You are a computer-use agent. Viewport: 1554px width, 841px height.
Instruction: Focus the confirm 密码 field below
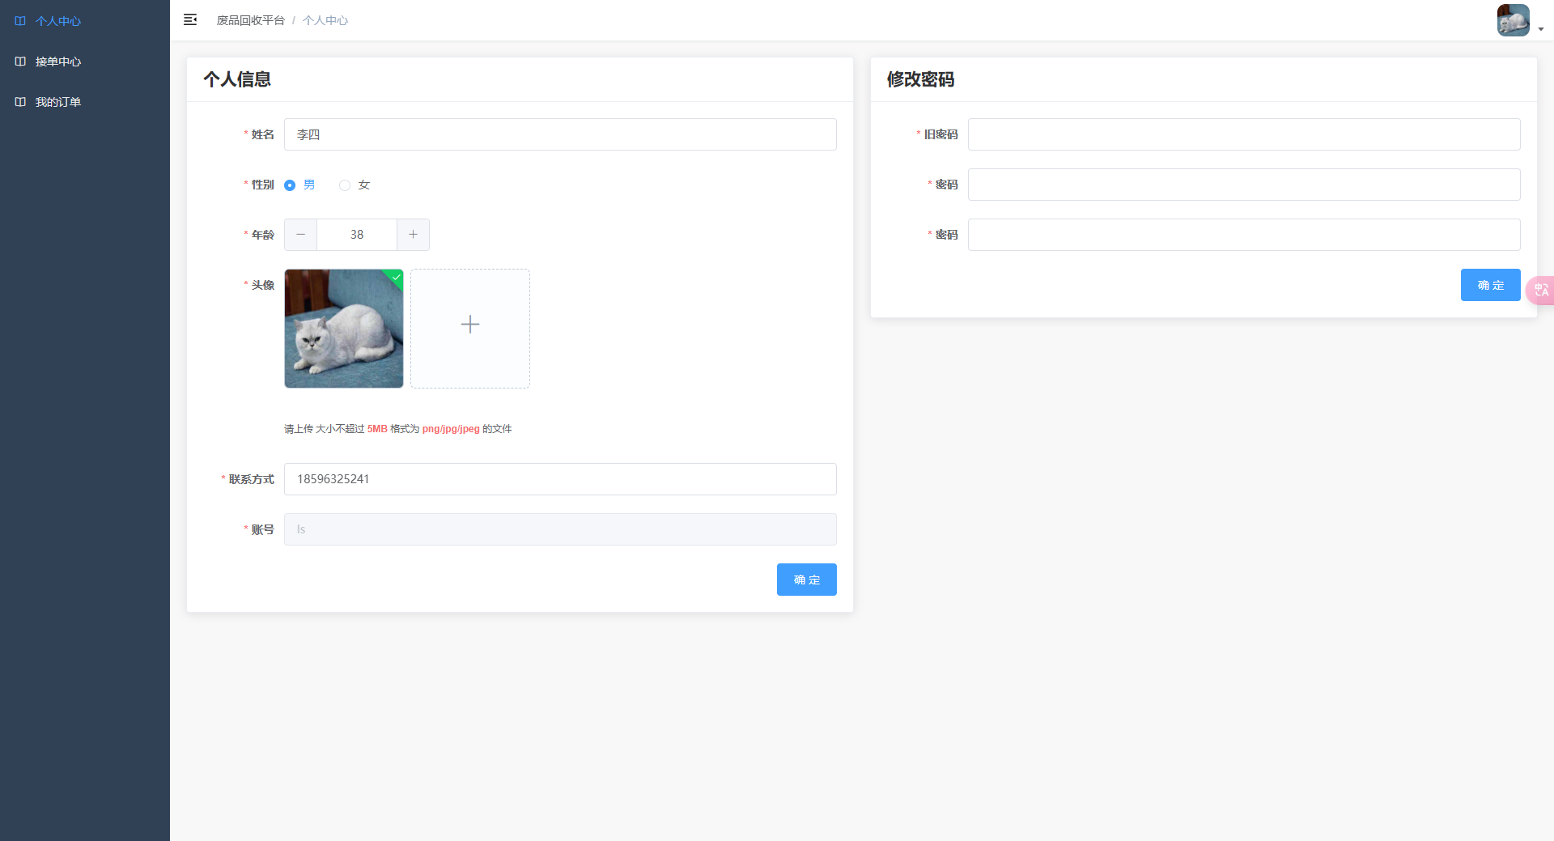point(1244,235)
